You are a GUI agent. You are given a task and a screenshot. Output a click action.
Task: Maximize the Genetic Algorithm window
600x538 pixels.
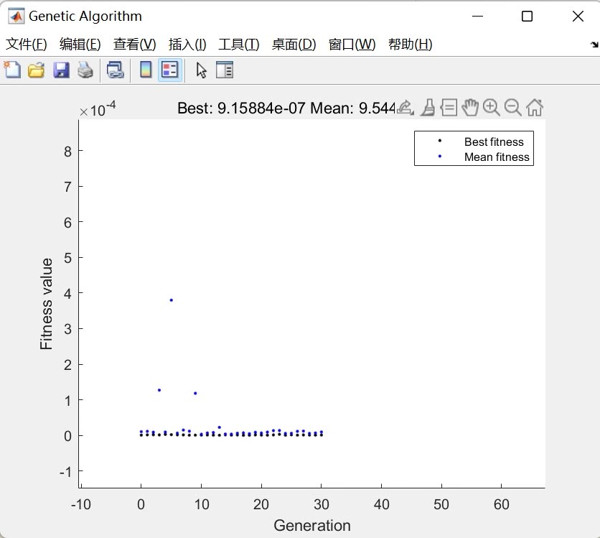pyautogui.click(x=528, y=16)
